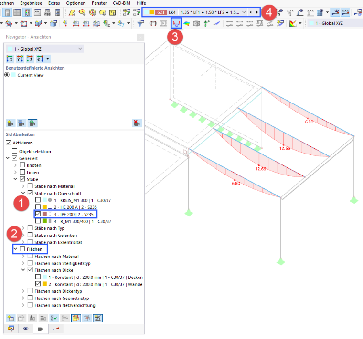The width and height of the screenshot is (363, 339).
Task: Check the Flächen checkbox
Action: coord(22,249)
